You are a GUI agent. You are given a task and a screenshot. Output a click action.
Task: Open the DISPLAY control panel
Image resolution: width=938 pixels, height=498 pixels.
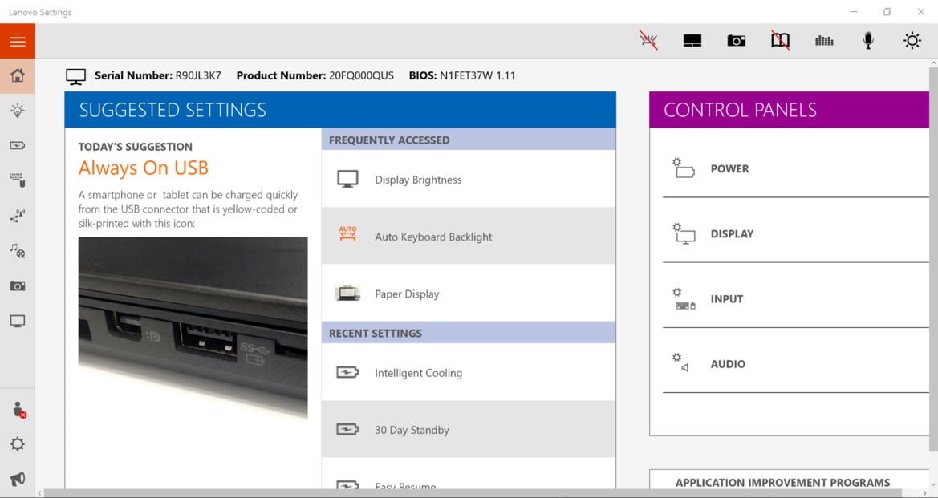[796, 233]
